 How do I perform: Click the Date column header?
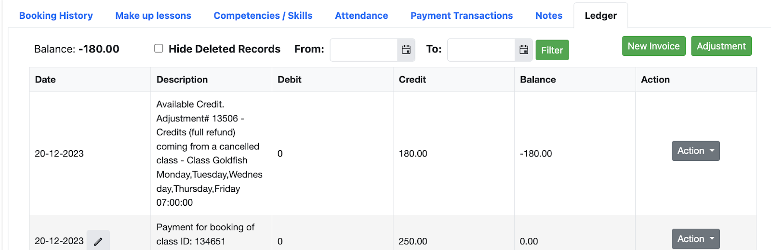(45, 79)
